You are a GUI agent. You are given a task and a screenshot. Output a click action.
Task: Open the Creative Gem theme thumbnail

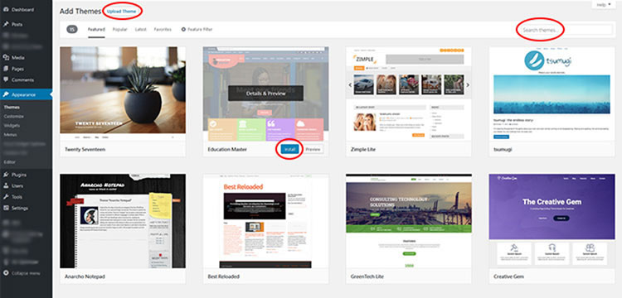point(552,221)
